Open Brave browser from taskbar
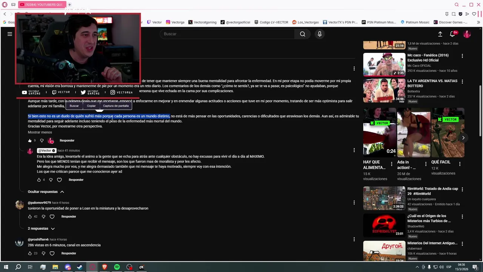 click(105, 267)
